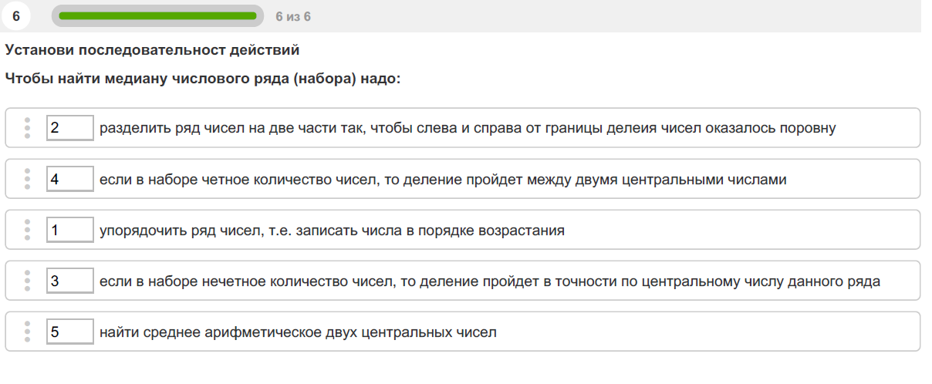Click heading 'Установи последовательност действий'
Image resolution: width=932 pixels, height=384 pixels.
point(152,50)
